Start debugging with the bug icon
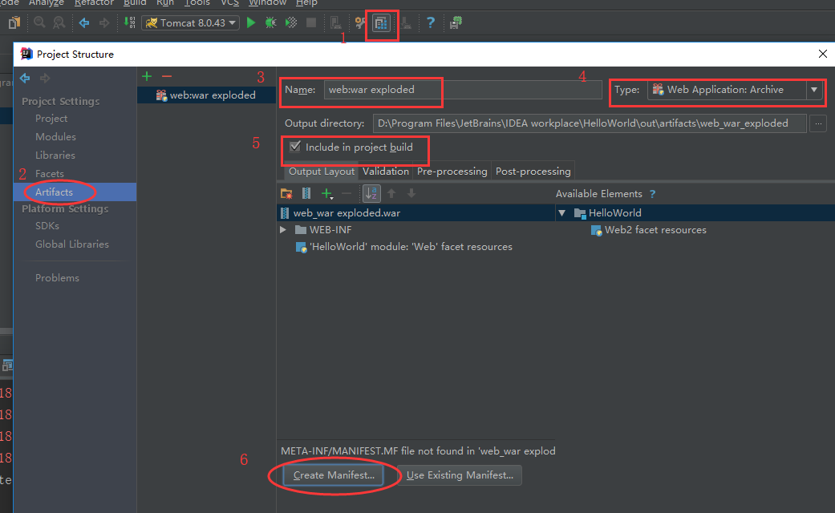Viewport: 835px width, 513px height. [x=270, y=22]
